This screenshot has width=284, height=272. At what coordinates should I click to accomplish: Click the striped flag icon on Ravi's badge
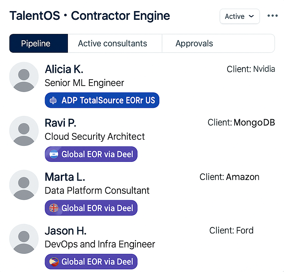coord(54,154)
